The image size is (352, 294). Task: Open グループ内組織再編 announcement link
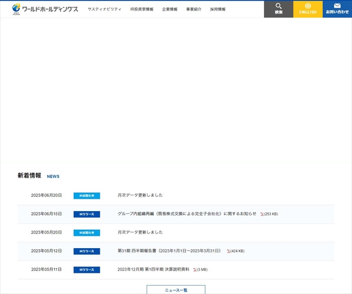pyautogui.click(x=187, y=214)
